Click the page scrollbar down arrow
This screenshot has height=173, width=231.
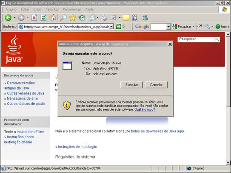[x=228, y=162]
